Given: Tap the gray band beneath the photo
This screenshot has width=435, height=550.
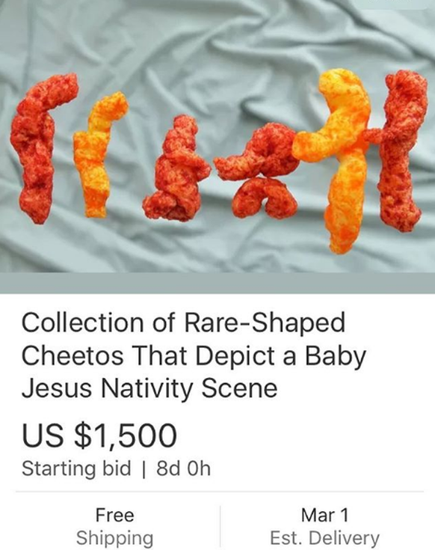Looking at the screenshot, I should point(217,283).
